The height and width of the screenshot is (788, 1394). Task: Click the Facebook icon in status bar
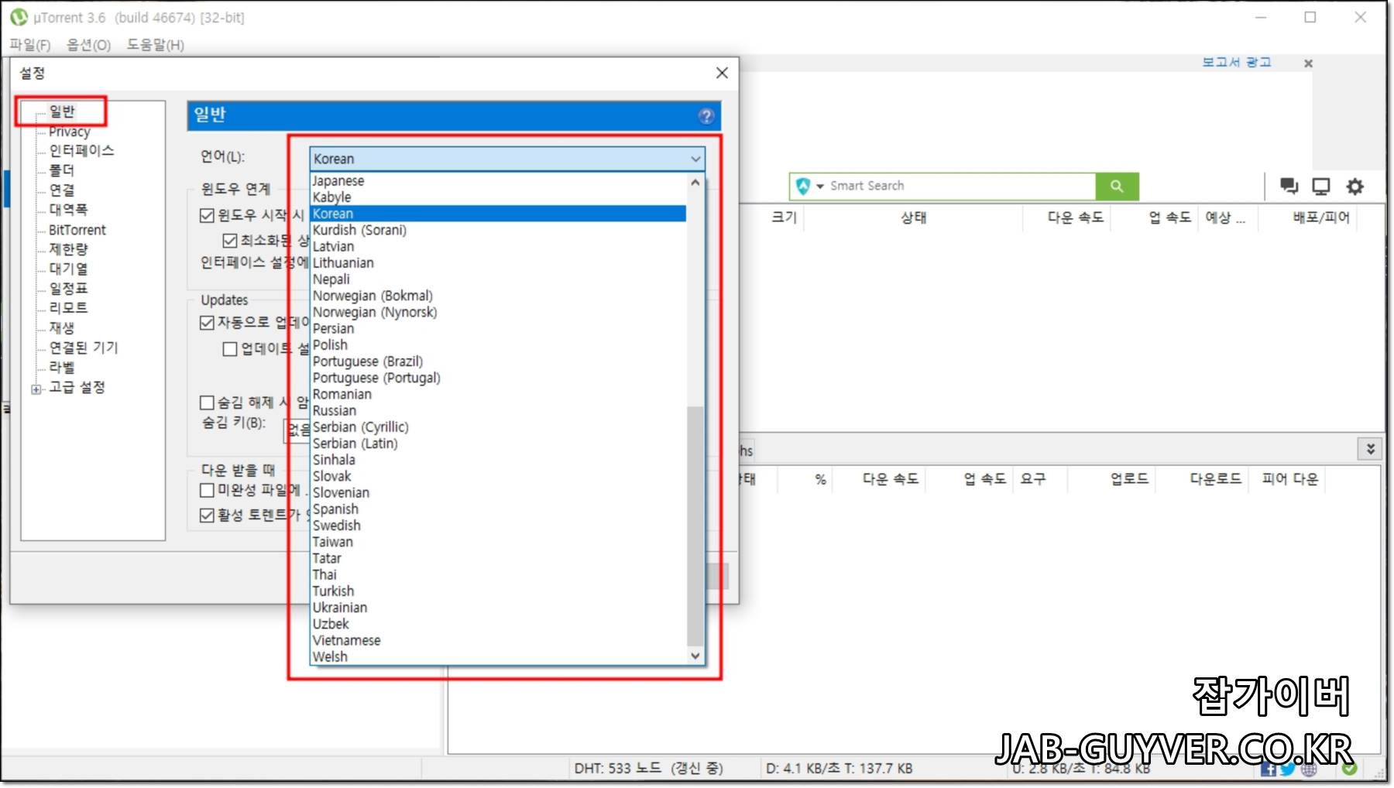pos(1268,769)
